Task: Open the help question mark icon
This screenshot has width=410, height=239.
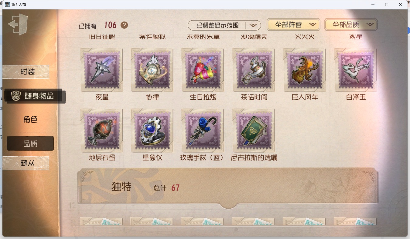Action: click(x=124, y=25)
